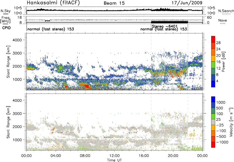Click the 3000 tick on the velocity panel
234x162 pixels.
coord(17,113)
